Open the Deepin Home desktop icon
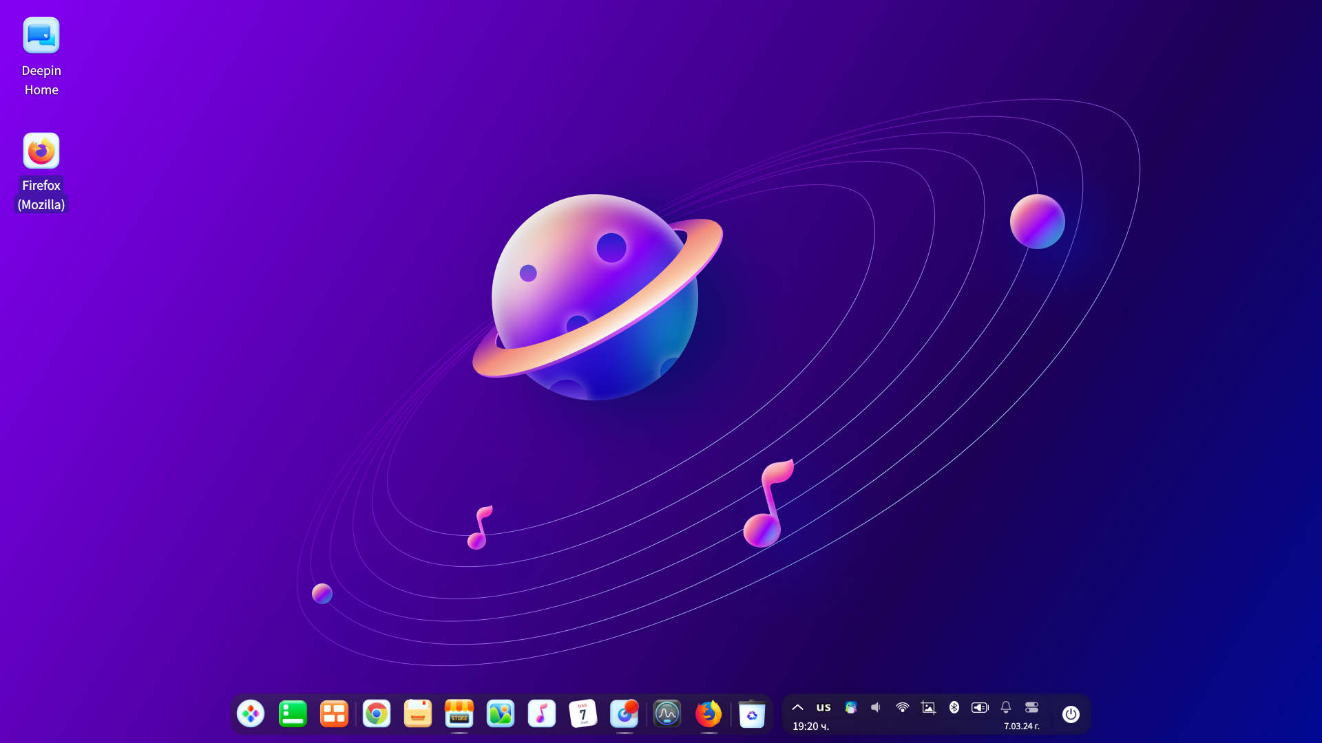The width and height of the screenshot is (1322, 743). (x=41, y=58)
